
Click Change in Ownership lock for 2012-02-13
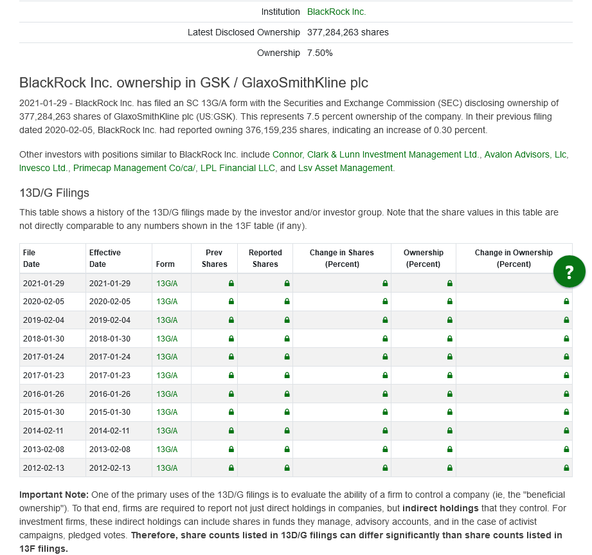coord(566,468)
